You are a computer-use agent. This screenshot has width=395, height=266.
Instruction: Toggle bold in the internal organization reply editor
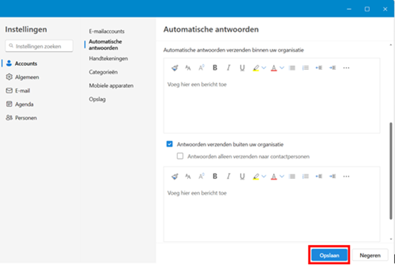(215, 68)
